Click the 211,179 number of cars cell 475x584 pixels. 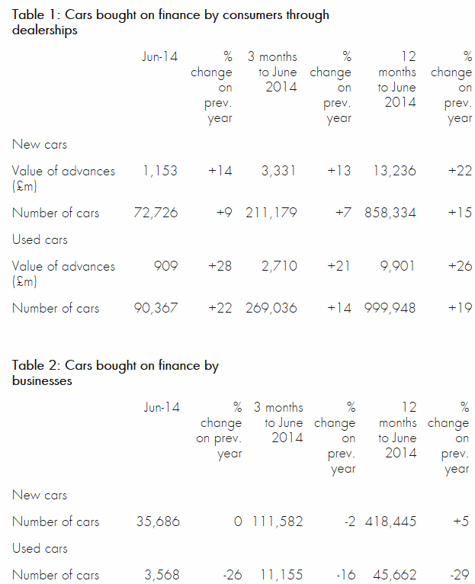(271, 213)
